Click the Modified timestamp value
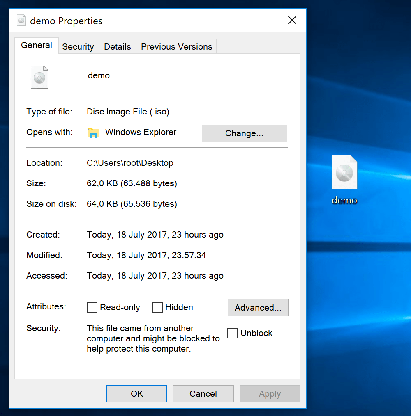Viewport: 411px width, 416px height. point(146,255)
